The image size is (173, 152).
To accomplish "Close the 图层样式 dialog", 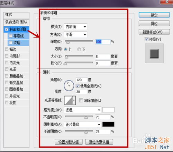I will pos(167,2).
